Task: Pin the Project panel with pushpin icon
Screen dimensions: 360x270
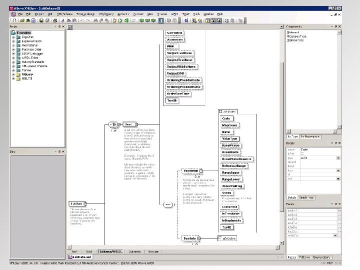Action: point(59,26)
